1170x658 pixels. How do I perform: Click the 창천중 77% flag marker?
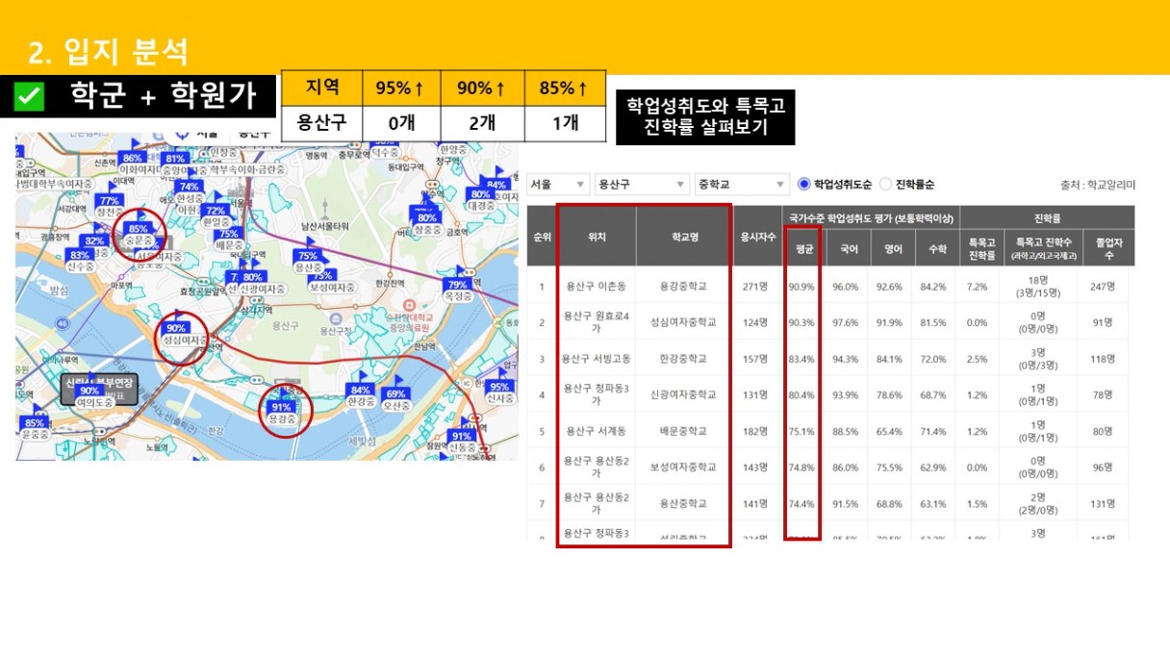109,201
